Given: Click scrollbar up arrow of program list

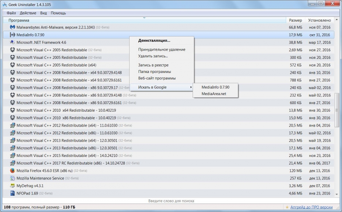Looking at the screenshot, I should (x=337, y=20).
